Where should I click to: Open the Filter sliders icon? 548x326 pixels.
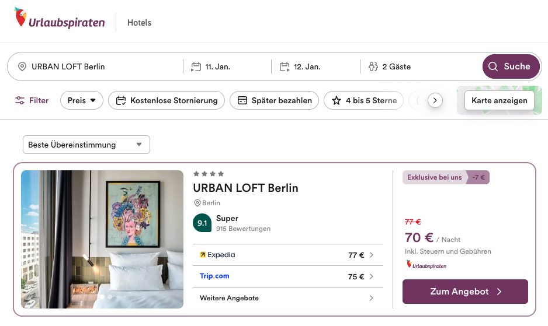coord(20,100)
